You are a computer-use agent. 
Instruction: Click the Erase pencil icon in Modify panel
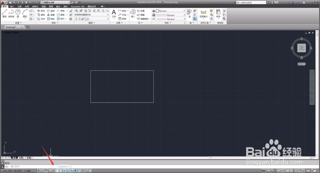71,11
